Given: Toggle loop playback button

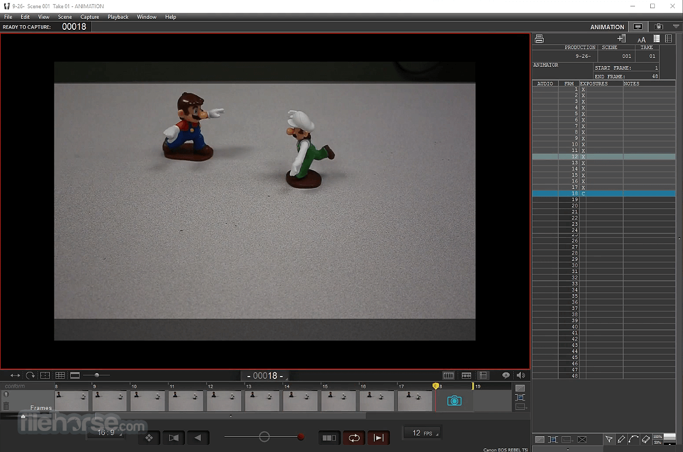Looking at the screenshot, I should click(353, 437).
